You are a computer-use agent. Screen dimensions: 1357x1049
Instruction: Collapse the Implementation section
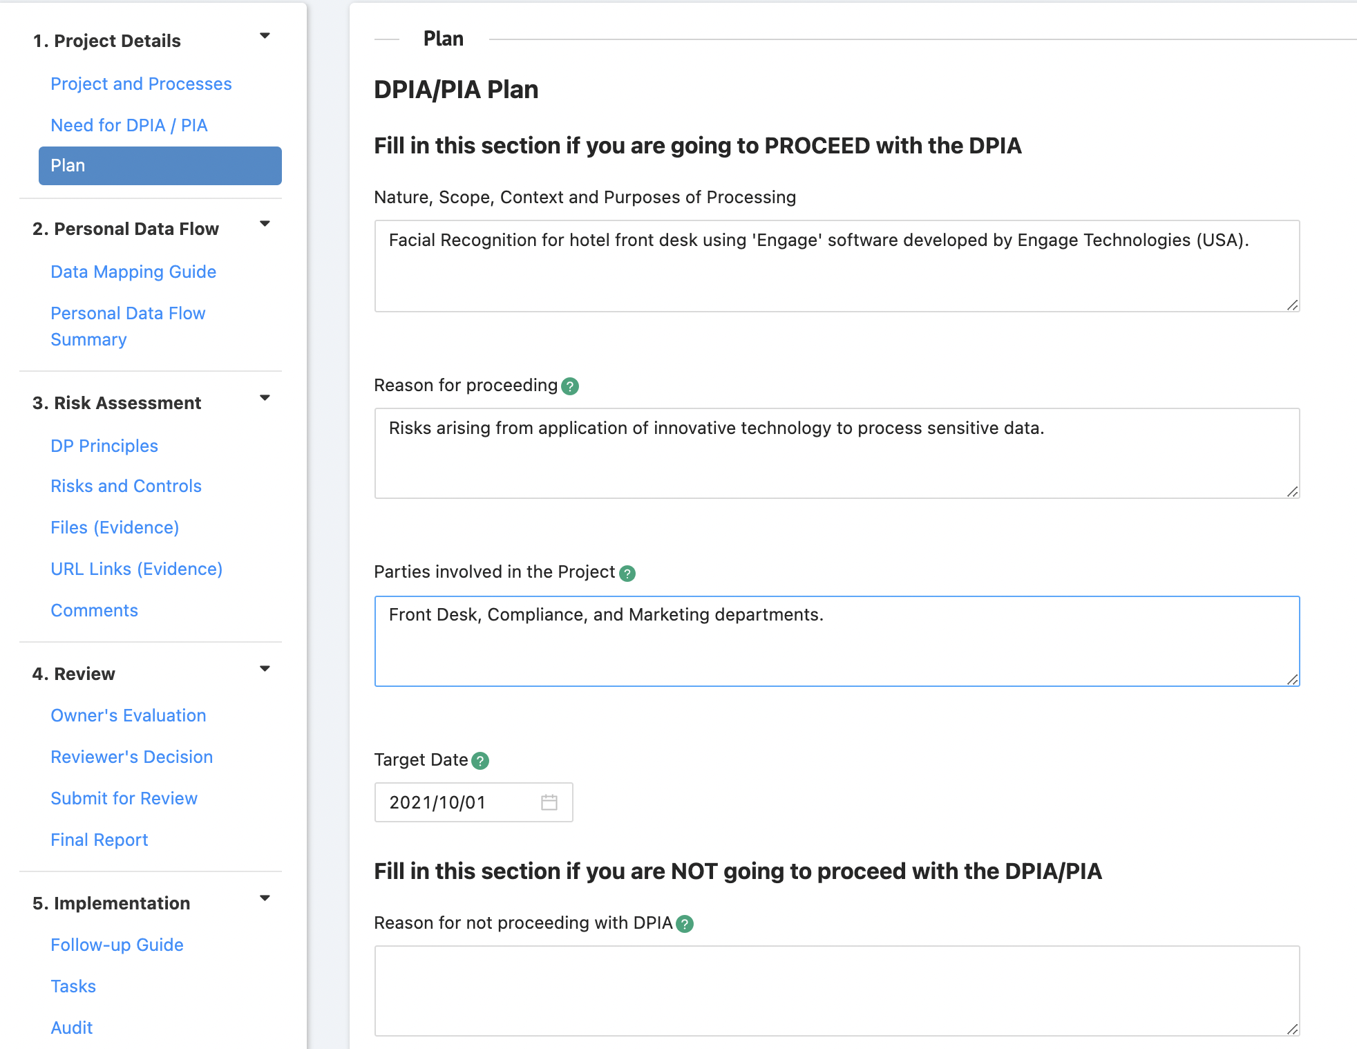(x=265, y=898)
